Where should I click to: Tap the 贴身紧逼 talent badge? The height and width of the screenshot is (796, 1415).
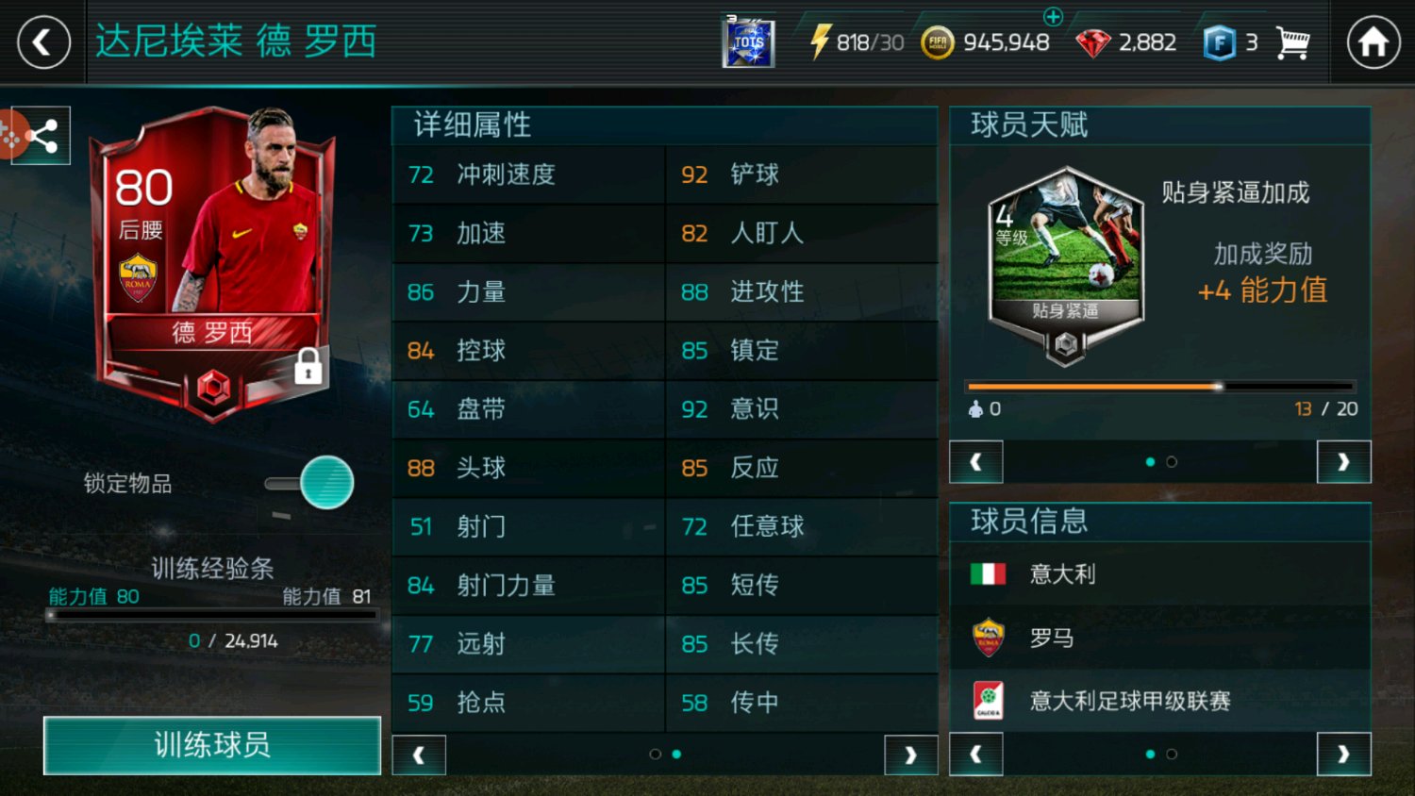click(x=1065, y=264)
